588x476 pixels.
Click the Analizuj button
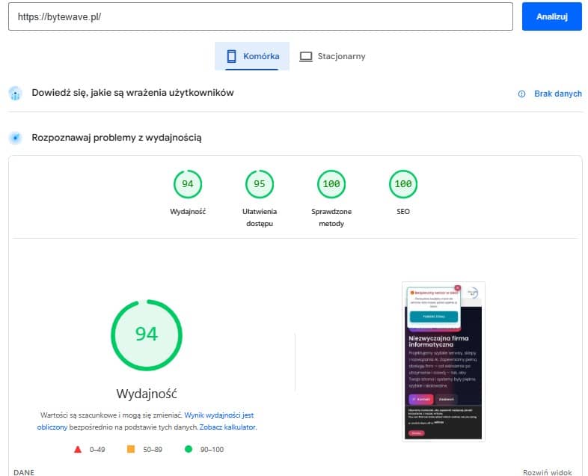point(551,16)
